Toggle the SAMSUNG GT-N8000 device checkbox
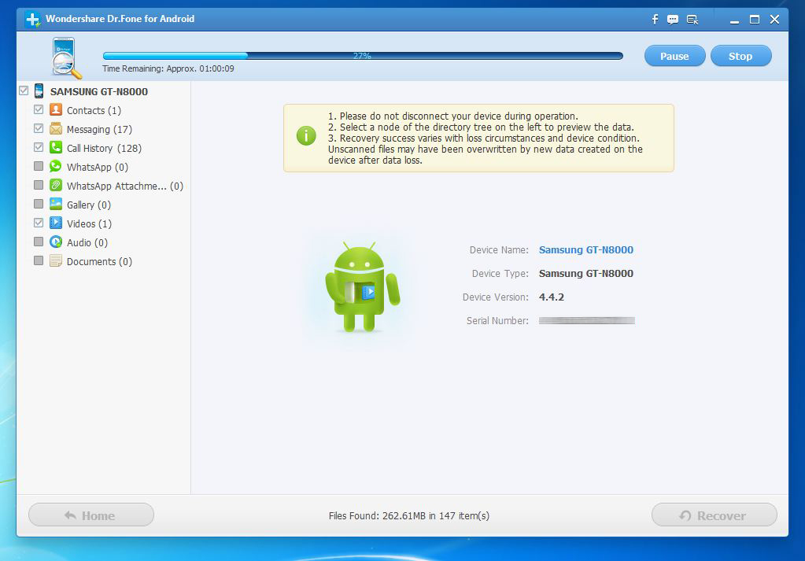The width and height of the screenshot is (805, 561). 24,90
